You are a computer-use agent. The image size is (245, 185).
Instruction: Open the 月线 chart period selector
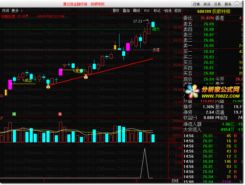coord(5,11)
